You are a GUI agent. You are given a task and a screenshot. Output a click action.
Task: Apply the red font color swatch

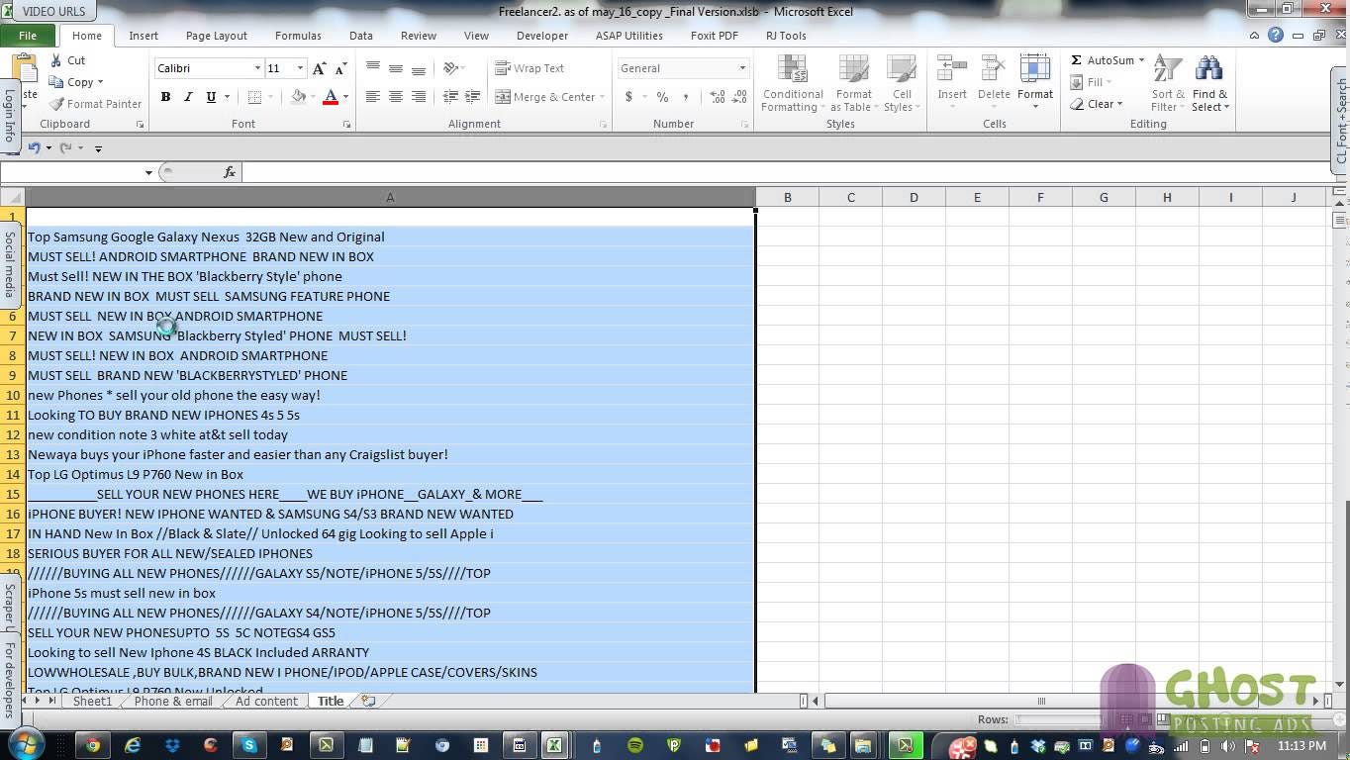pyautogui.click(x=331, y=97)
